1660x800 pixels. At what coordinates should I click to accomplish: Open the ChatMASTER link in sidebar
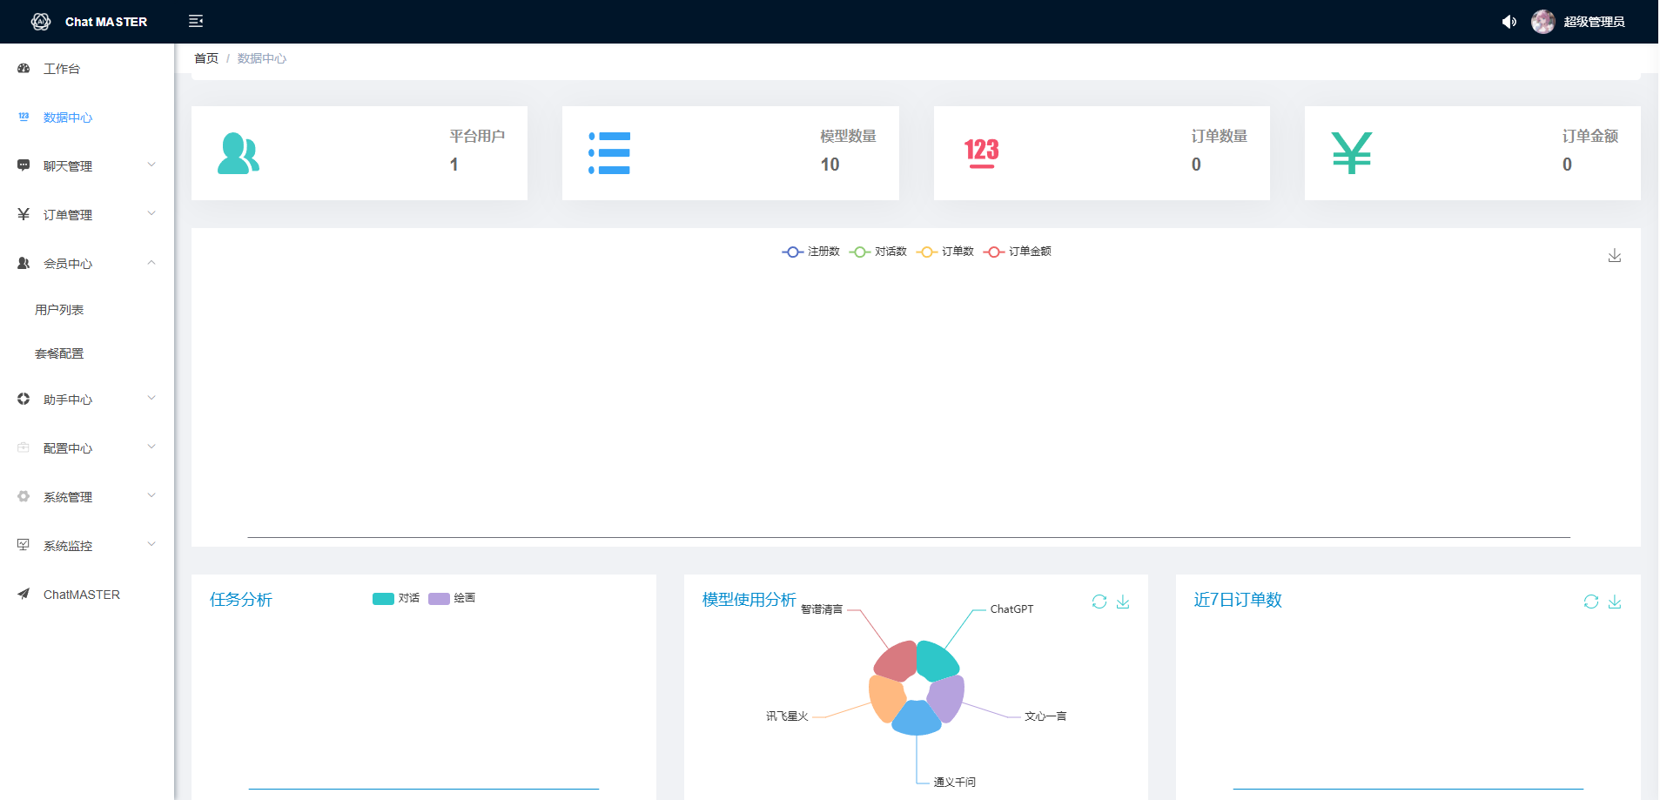point(82,595)
